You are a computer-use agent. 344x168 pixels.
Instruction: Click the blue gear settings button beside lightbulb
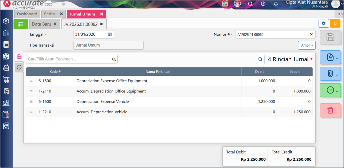324,23
